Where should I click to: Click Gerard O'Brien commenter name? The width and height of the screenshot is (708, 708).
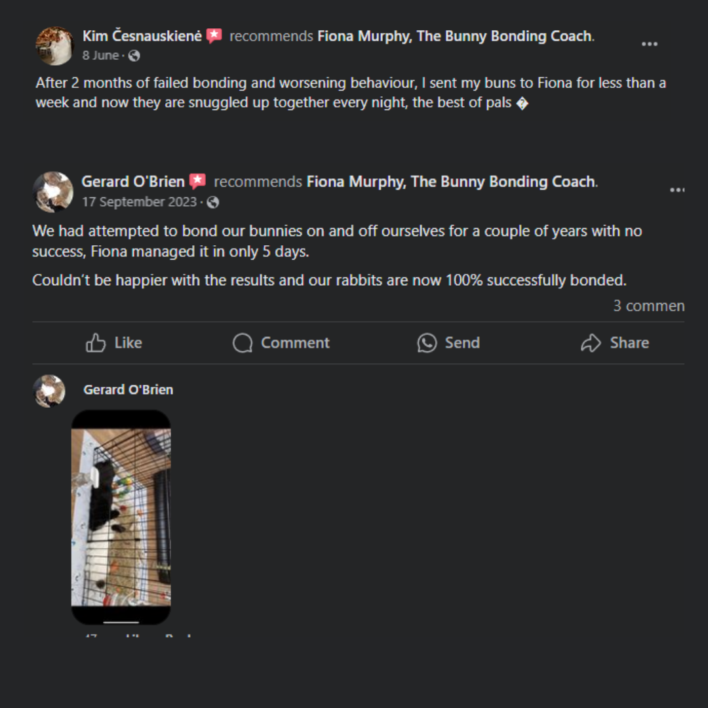[128, 389]
